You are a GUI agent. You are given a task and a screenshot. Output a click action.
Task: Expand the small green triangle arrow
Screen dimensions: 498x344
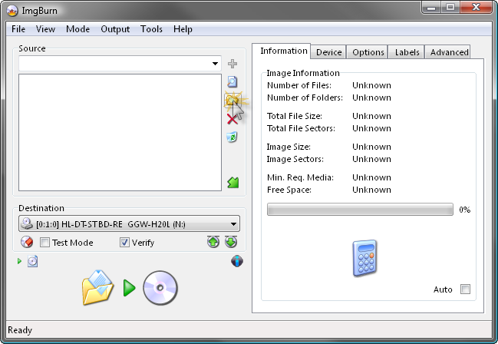pos(19,261)
